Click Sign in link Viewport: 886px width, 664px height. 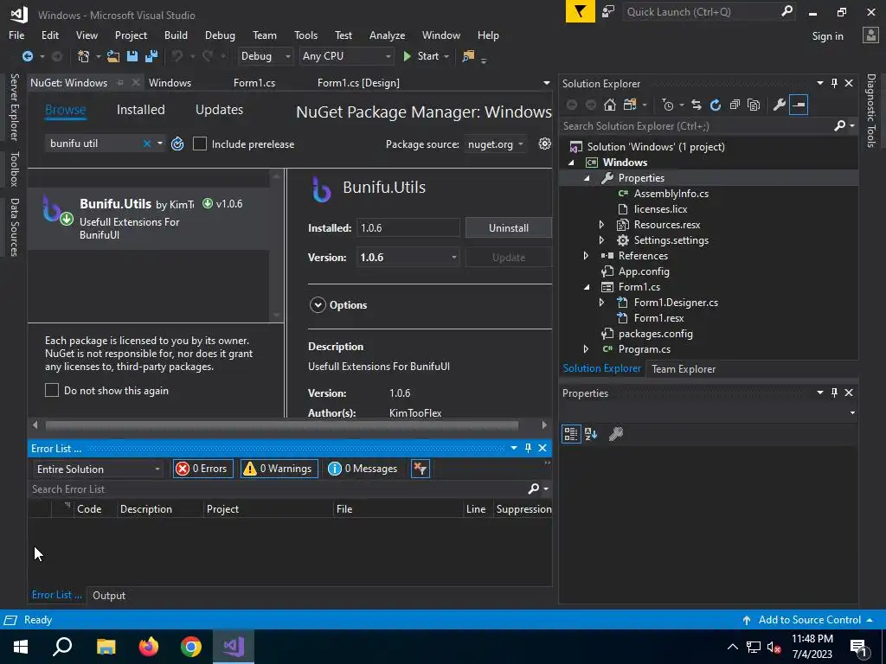[x=827, y=36]
